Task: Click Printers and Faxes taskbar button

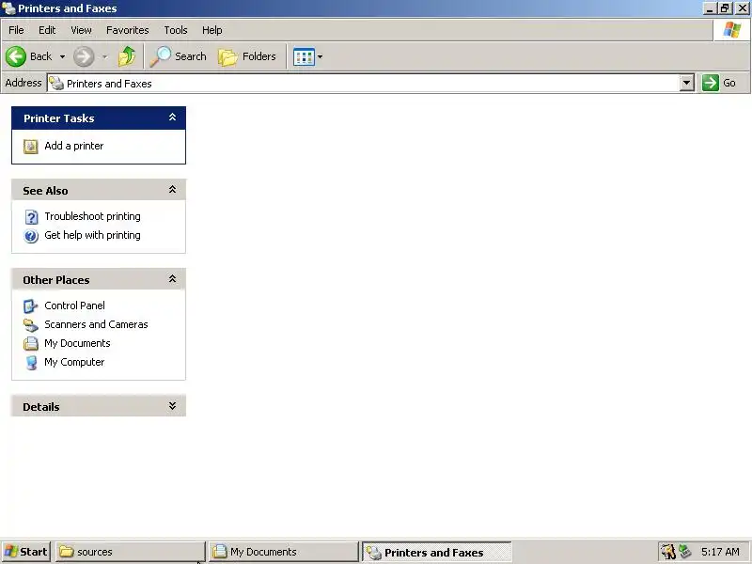Action: pos(436,552)
